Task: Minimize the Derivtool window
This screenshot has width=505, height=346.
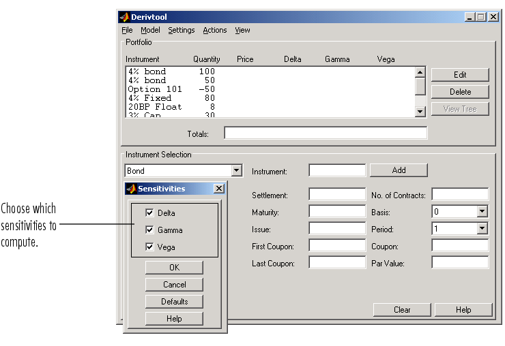Action: [x=470, y=17]
